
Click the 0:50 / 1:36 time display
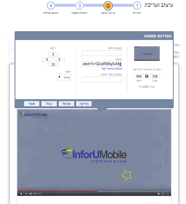coord(37,194)
